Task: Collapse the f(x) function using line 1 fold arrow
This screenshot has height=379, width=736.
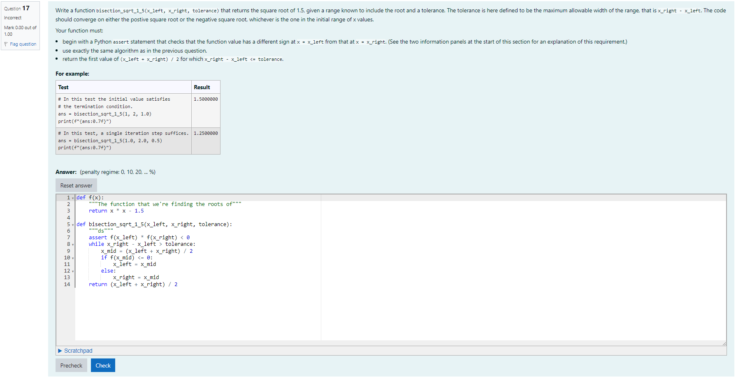Action: (x=72, y=198)
